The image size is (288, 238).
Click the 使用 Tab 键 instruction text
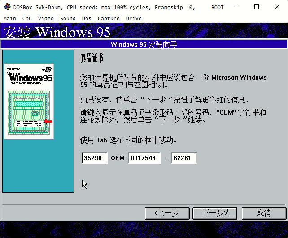128,140
